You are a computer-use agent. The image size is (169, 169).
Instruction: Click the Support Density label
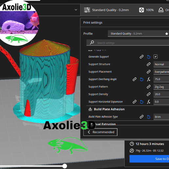[98, 94]
